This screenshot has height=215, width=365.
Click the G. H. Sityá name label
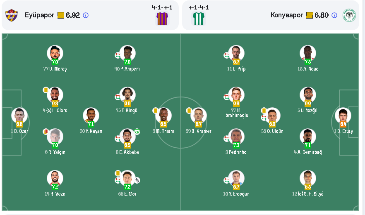click(x=307, y=194)
